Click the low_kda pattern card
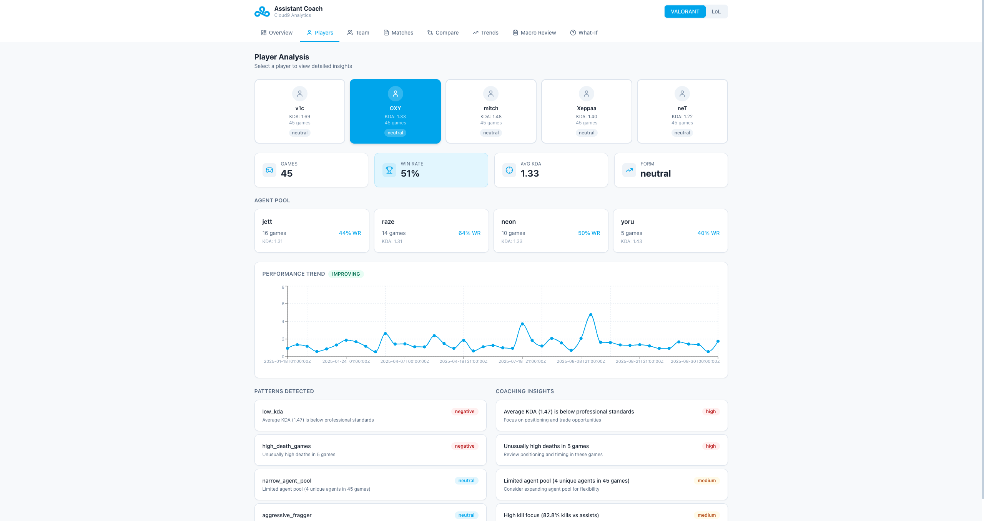984x521 pixels. (x=370, y=415)
